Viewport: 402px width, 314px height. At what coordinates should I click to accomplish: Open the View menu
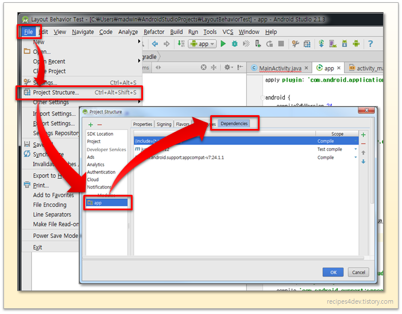60,32
